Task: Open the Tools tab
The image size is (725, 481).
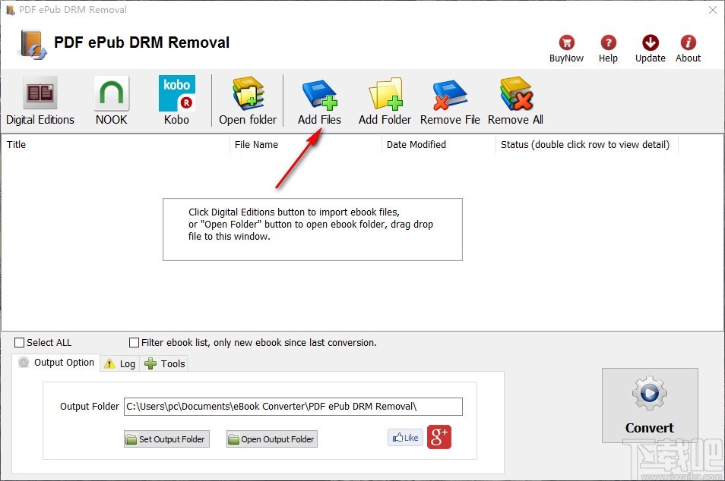Action: pyautogui.click(x=164, y=363)
